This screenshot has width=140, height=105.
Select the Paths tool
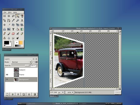[x=9, y=21]
